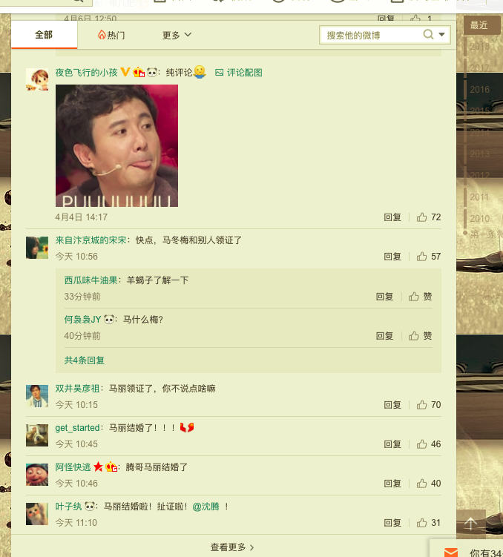Like the comment by 夜色飞行的小孩
The width and height of the screenshot is (503, 557).
pos(422,217)
